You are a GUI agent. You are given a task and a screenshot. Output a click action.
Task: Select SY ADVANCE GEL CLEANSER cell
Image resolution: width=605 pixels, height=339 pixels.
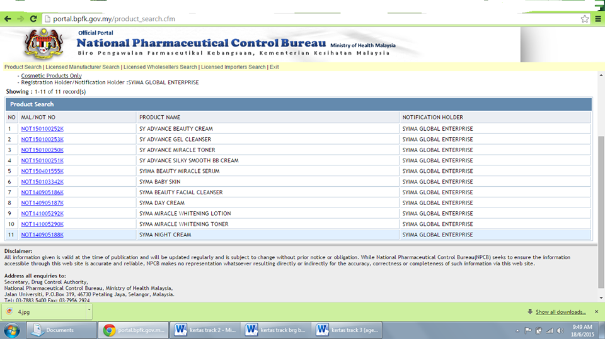point(268,140)
